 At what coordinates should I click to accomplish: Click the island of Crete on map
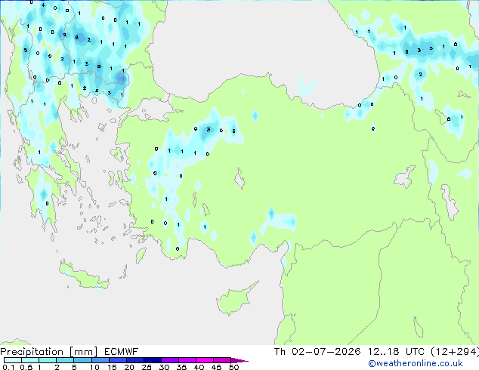pos(83,276)
